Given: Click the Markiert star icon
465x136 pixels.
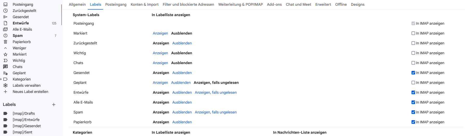Looking at the screenshot, I should [x=5, y=54].
